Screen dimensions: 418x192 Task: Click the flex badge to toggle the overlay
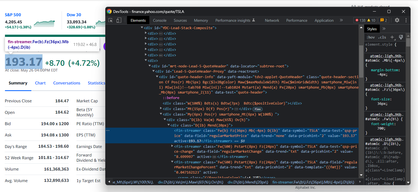(257, 109)
